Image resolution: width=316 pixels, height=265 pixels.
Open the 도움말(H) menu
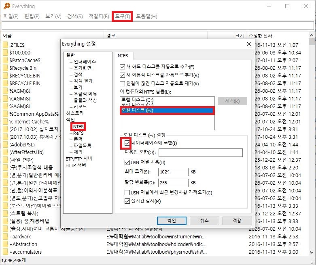click(x=146, y=16)
